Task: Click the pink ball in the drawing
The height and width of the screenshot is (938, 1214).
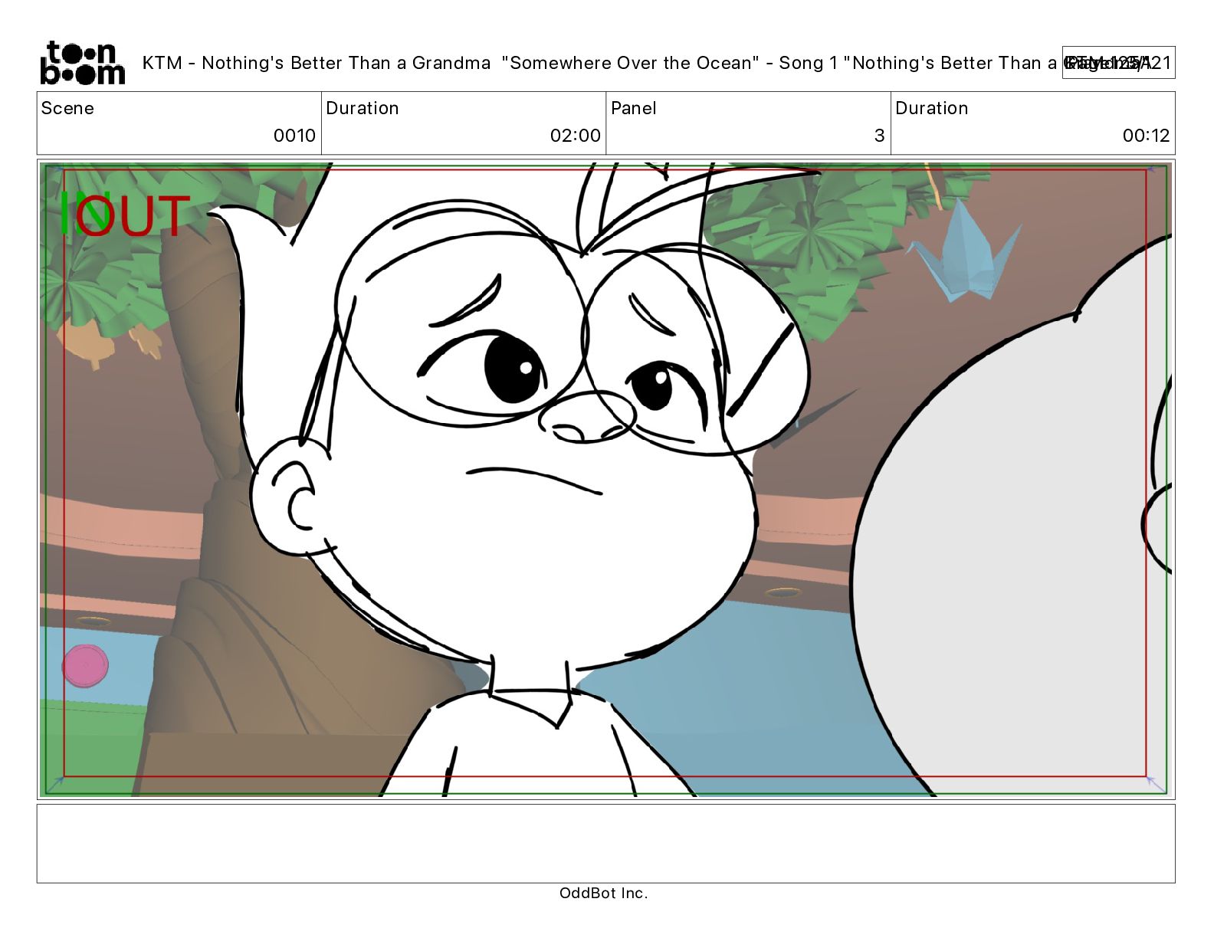Action: pyautogui.click(x=85, y=665)
